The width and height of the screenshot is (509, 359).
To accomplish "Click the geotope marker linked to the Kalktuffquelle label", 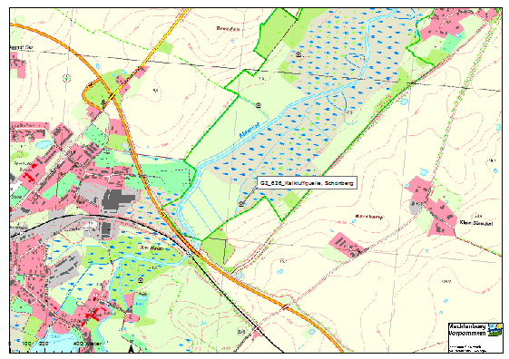I will (x=240, y=204).
